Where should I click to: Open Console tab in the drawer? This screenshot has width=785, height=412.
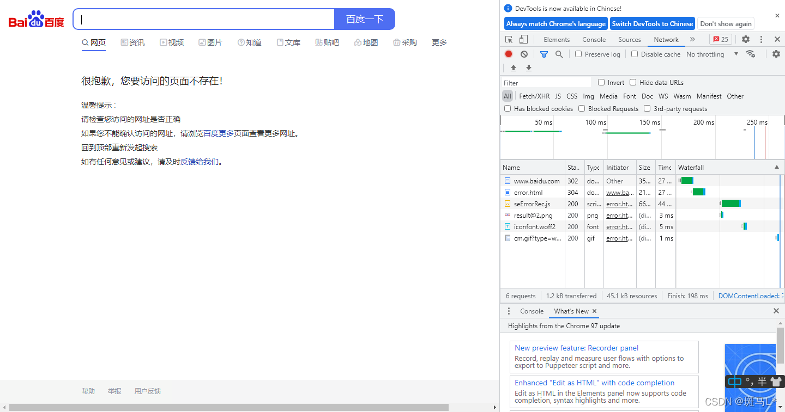[532, 311]
